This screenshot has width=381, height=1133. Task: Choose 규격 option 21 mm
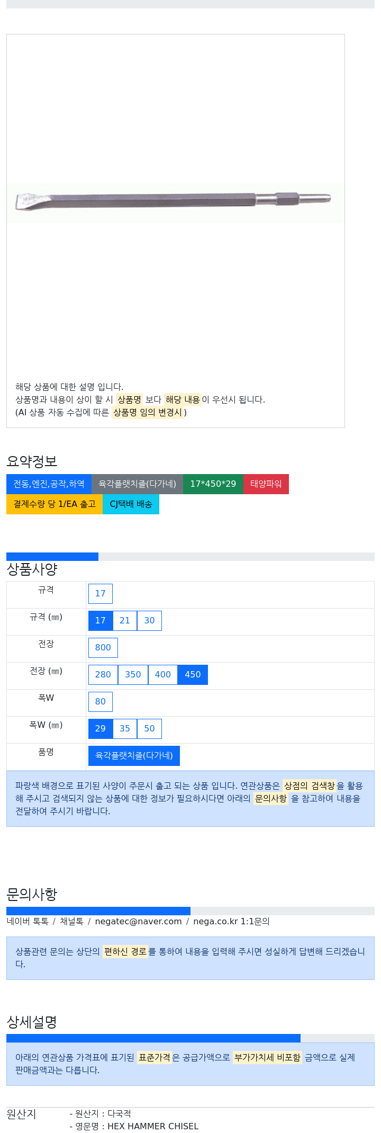click(x=125, y=621)
